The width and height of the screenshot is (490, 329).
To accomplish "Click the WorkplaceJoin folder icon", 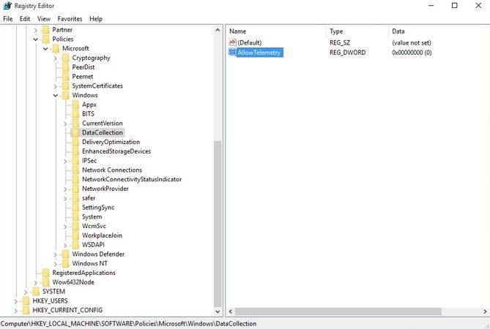I will click(x=75, y=235).
